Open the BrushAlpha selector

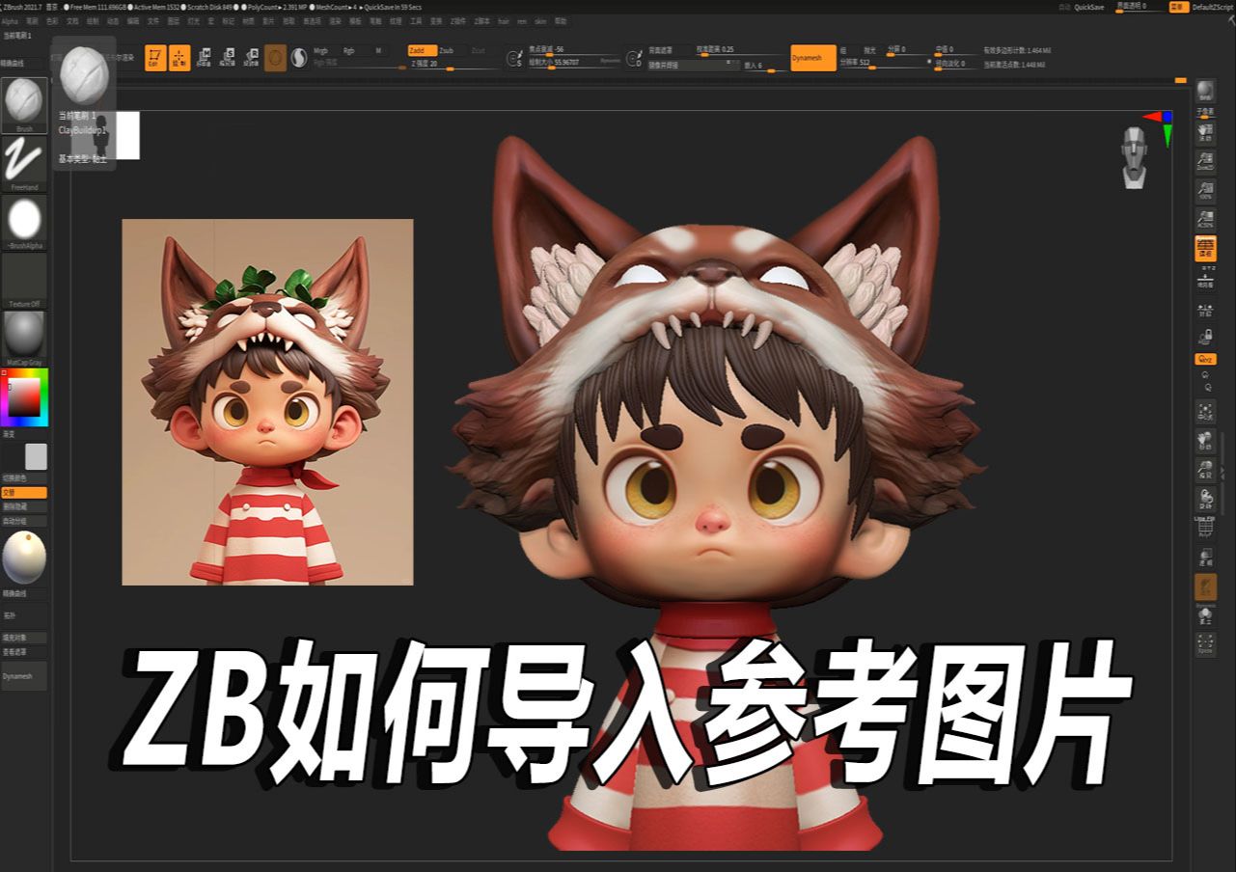[24, 222]
